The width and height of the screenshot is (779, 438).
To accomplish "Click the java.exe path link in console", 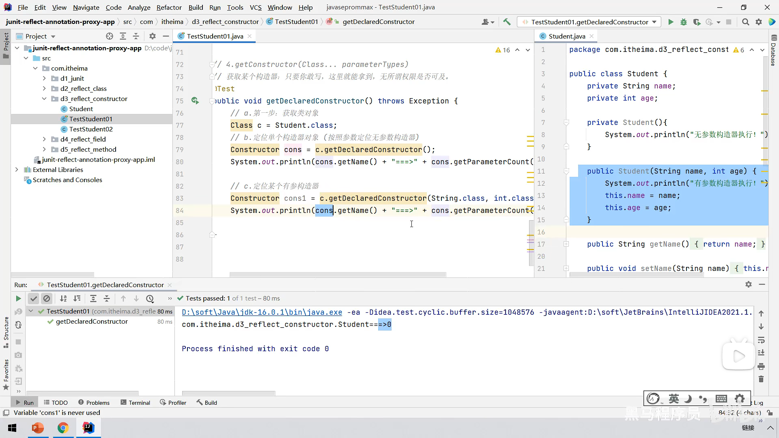I will [x=262, y=312].
